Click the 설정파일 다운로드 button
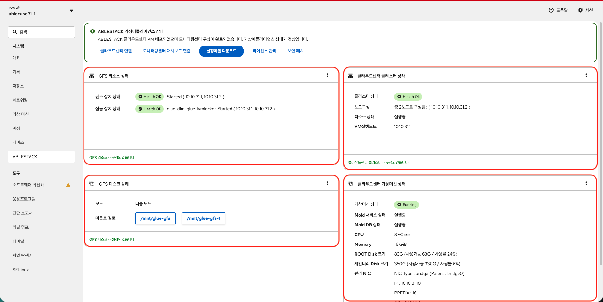 [221, 51]
